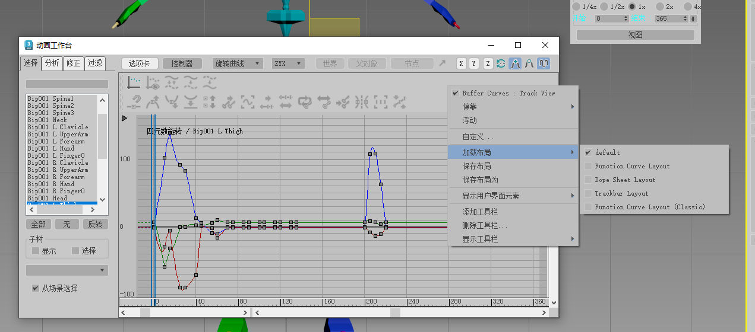Click the play triangle at curve view corner
This screenshot has width=755, height=332.
tap(124, 119)
